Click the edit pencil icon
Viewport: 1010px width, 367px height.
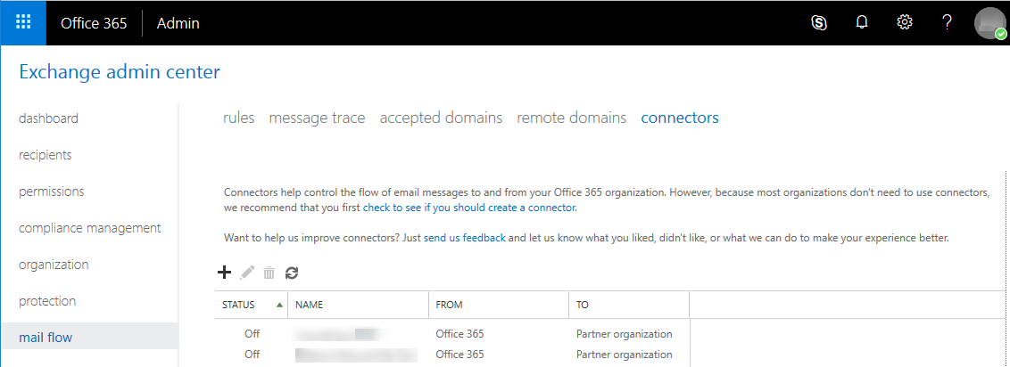[x=247, y=273]
